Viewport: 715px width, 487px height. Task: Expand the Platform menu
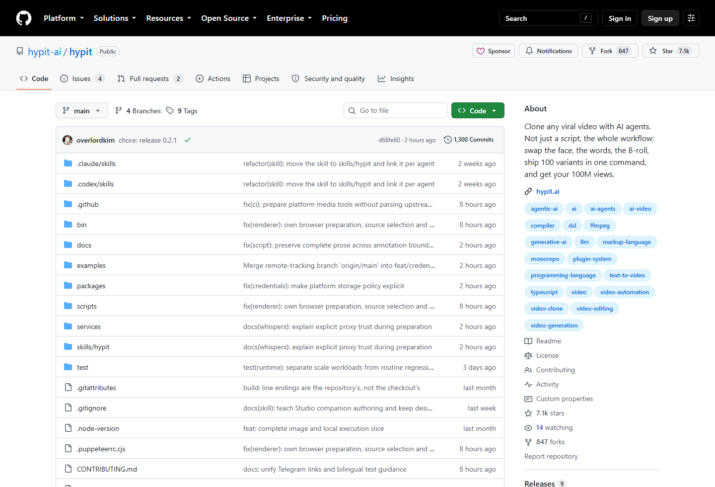click(64, 18)
